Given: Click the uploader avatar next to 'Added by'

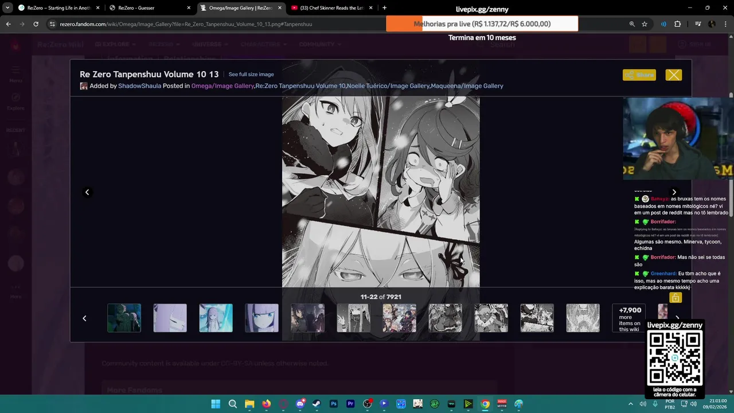Looking at the screenshot, I should [84, 86].
